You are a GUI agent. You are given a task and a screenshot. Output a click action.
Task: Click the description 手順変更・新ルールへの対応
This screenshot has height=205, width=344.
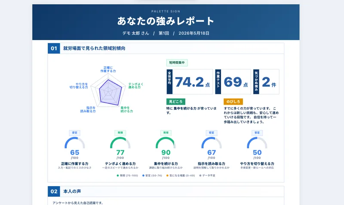tap(257, 168)
